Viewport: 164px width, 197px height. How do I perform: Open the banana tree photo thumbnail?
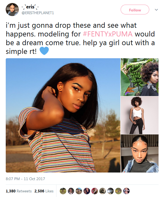(139, 77)
